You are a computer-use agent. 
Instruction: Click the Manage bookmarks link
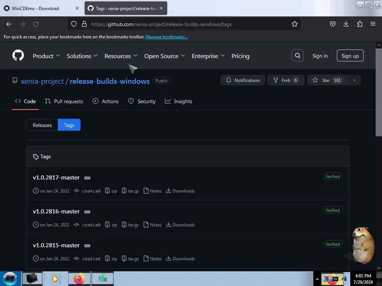167,37
